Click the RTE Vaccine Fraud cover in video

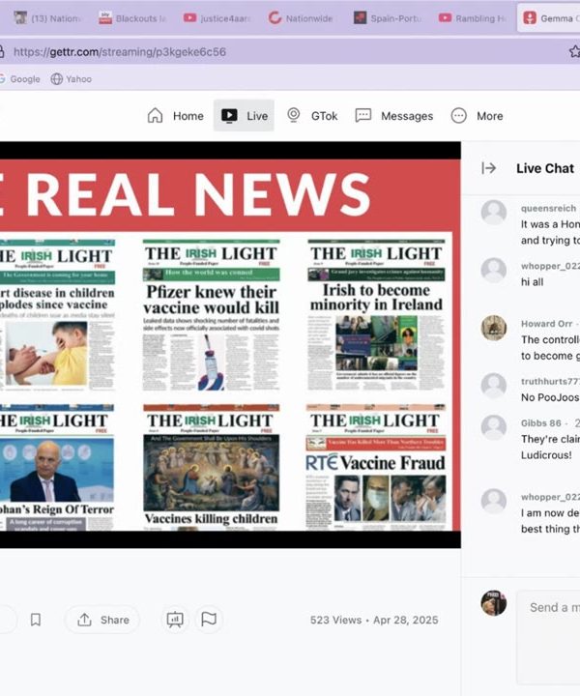(375, 467)
